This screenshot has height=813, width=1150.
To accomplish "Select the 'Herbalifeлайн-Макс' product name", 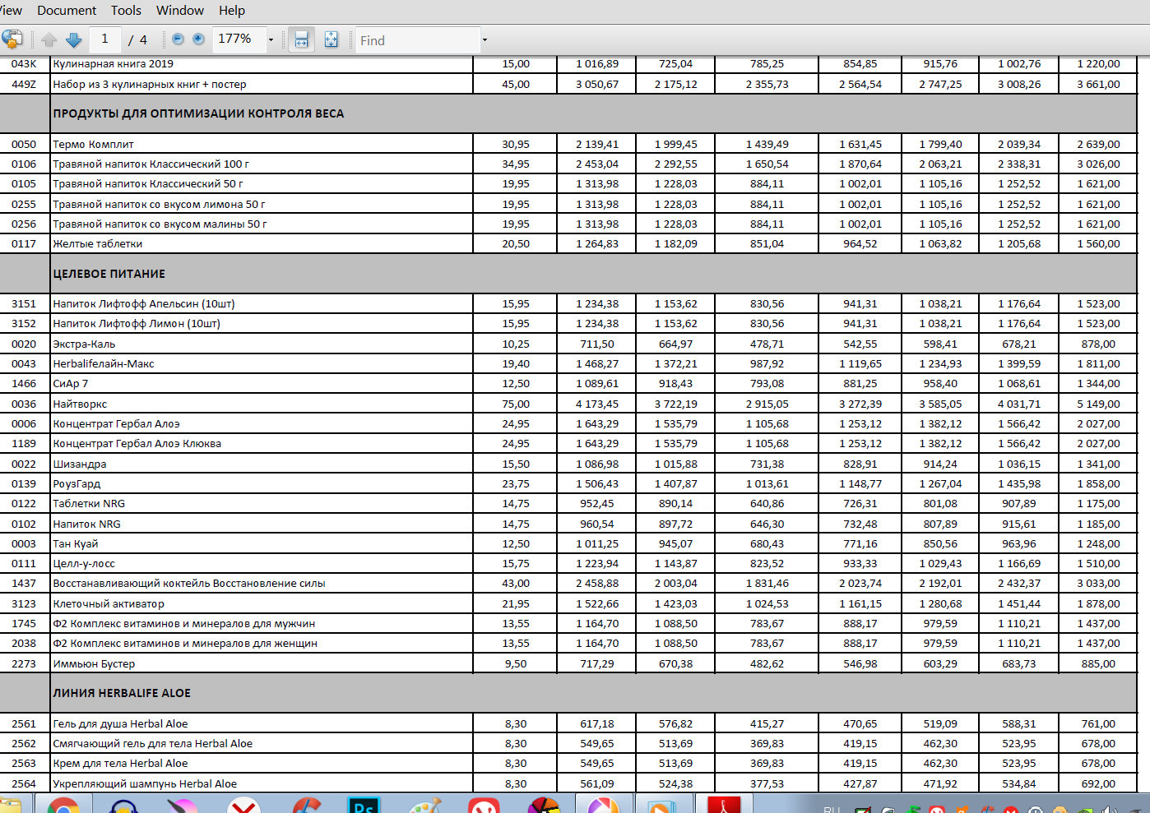I will tap(104, 363).
